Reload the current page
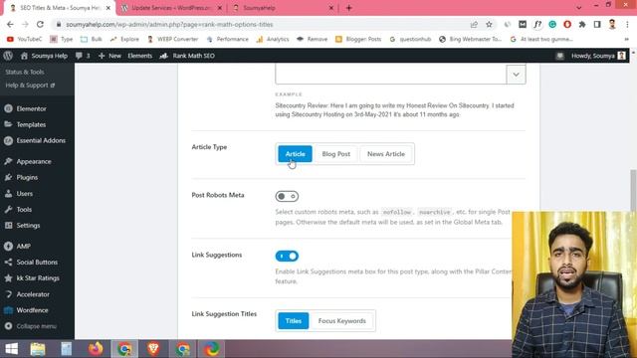 40,24
